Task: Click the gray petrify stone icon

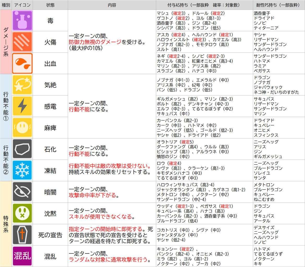Action: pos(22,149)
